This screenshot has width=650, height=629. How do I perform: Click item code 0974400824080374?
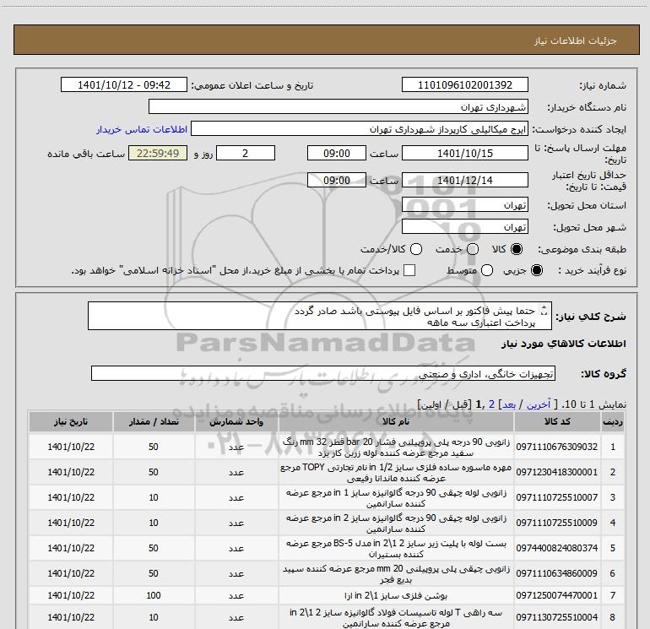(x=557, y=548)
